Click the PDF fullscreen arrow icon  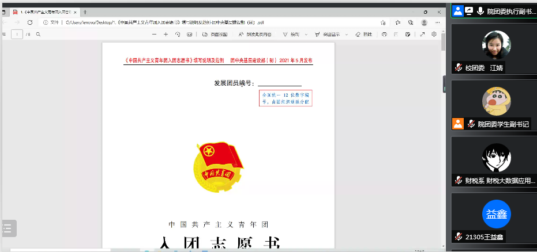click(x=422, y=34)
